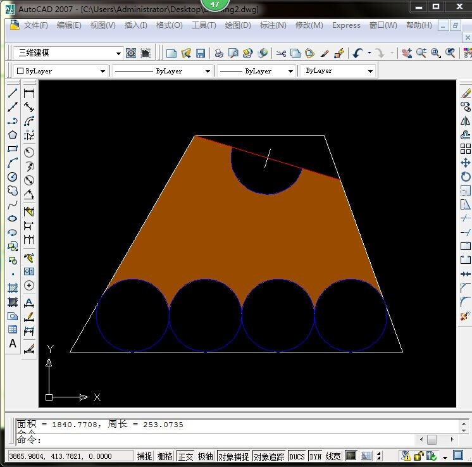Activate the Revision Cloud tool
The height and width of the screenshot is (467, 472).
[13, 190]
